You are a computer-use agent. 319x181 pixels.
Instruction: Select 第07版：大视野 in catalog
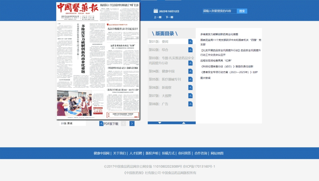(160, 96)
